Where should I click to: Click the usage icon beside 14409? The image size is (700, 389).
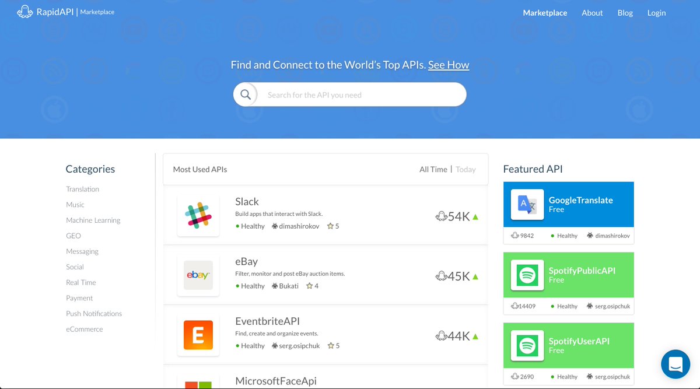pyautogui.click(x=514, y=306)
